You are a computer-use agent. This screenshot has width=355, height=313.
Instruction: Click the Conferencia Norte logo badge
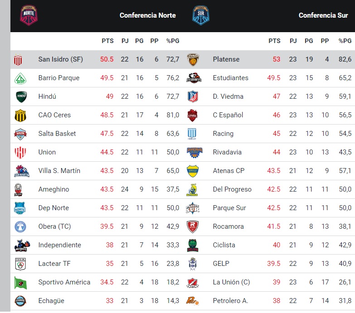tap(29, 15)
